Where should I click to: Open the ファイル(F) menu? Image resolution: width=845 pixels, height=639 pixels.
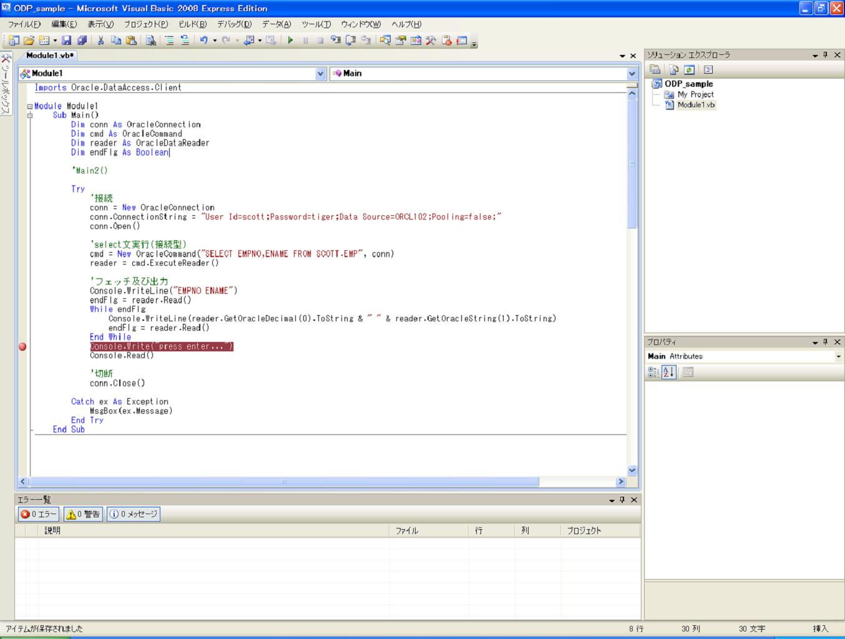(24, 24)
